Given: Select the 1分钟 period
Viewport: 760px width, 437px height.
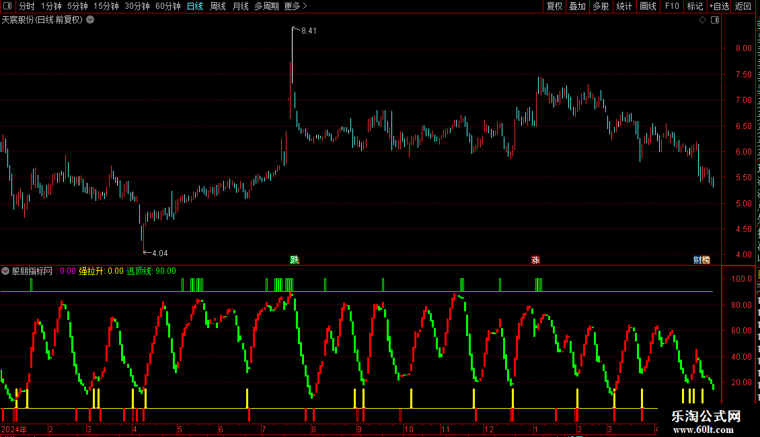Looking at the screenshot, I should [x=51, y=6].
